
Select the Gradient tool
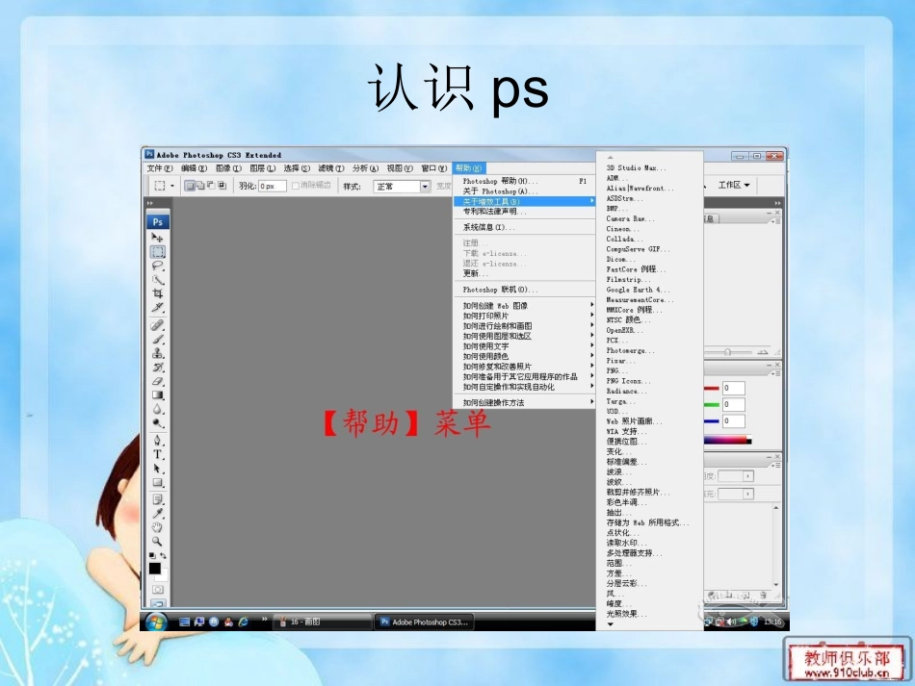(158, 395)
